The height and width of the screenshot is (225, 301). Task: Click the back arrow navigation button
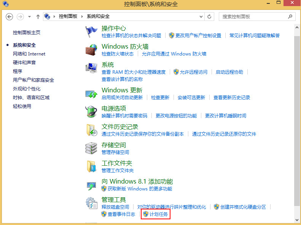(x=9, y=17)
